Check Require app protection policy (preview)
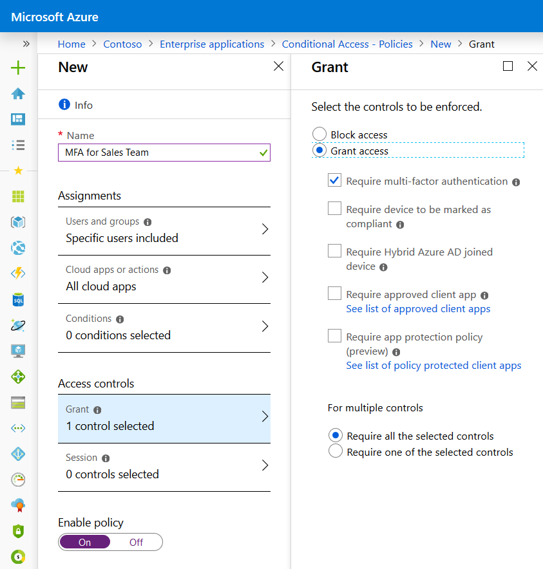Viewport: 543px width, 569px height. pyautogui.click(x=334, y=335)
